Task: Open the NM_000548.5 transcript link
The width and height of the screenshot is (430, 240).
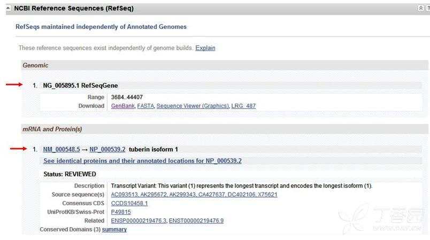Action: point(62,150)
